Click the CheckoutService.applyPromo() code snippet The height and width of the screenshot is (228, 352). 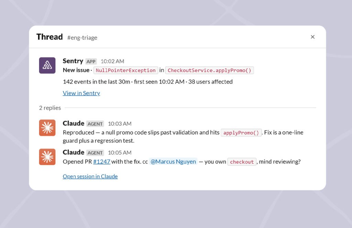(x=209, y=70)
